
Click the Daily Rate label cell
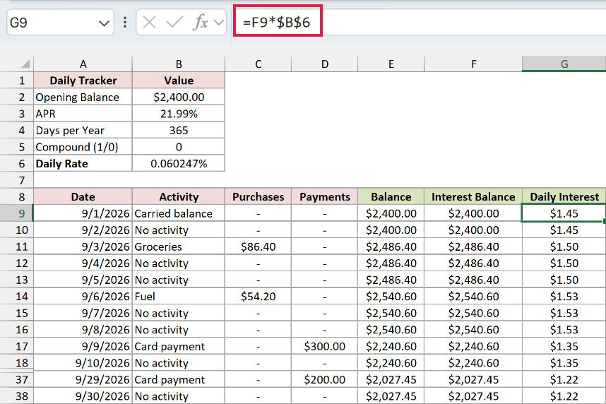(83, 164)
